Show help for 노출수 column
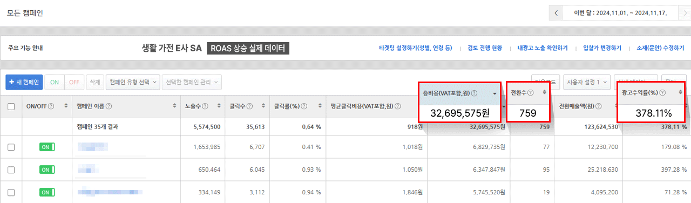 coord(205,106)
